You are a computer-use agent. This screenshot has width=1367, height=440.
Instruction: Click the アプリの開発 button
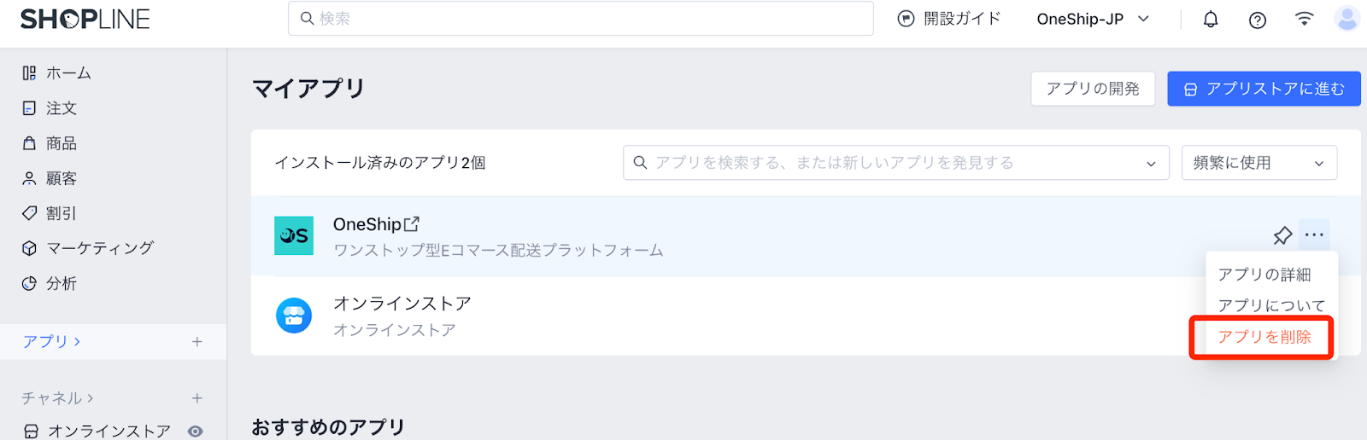coord(1093,89)
